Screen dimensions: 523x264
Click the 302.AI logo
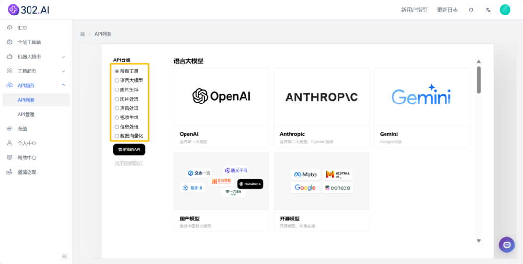coord(29,10)
